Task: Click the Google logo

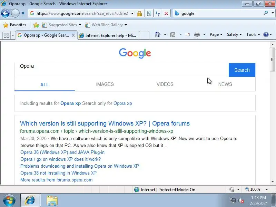Action: [135, 53]
